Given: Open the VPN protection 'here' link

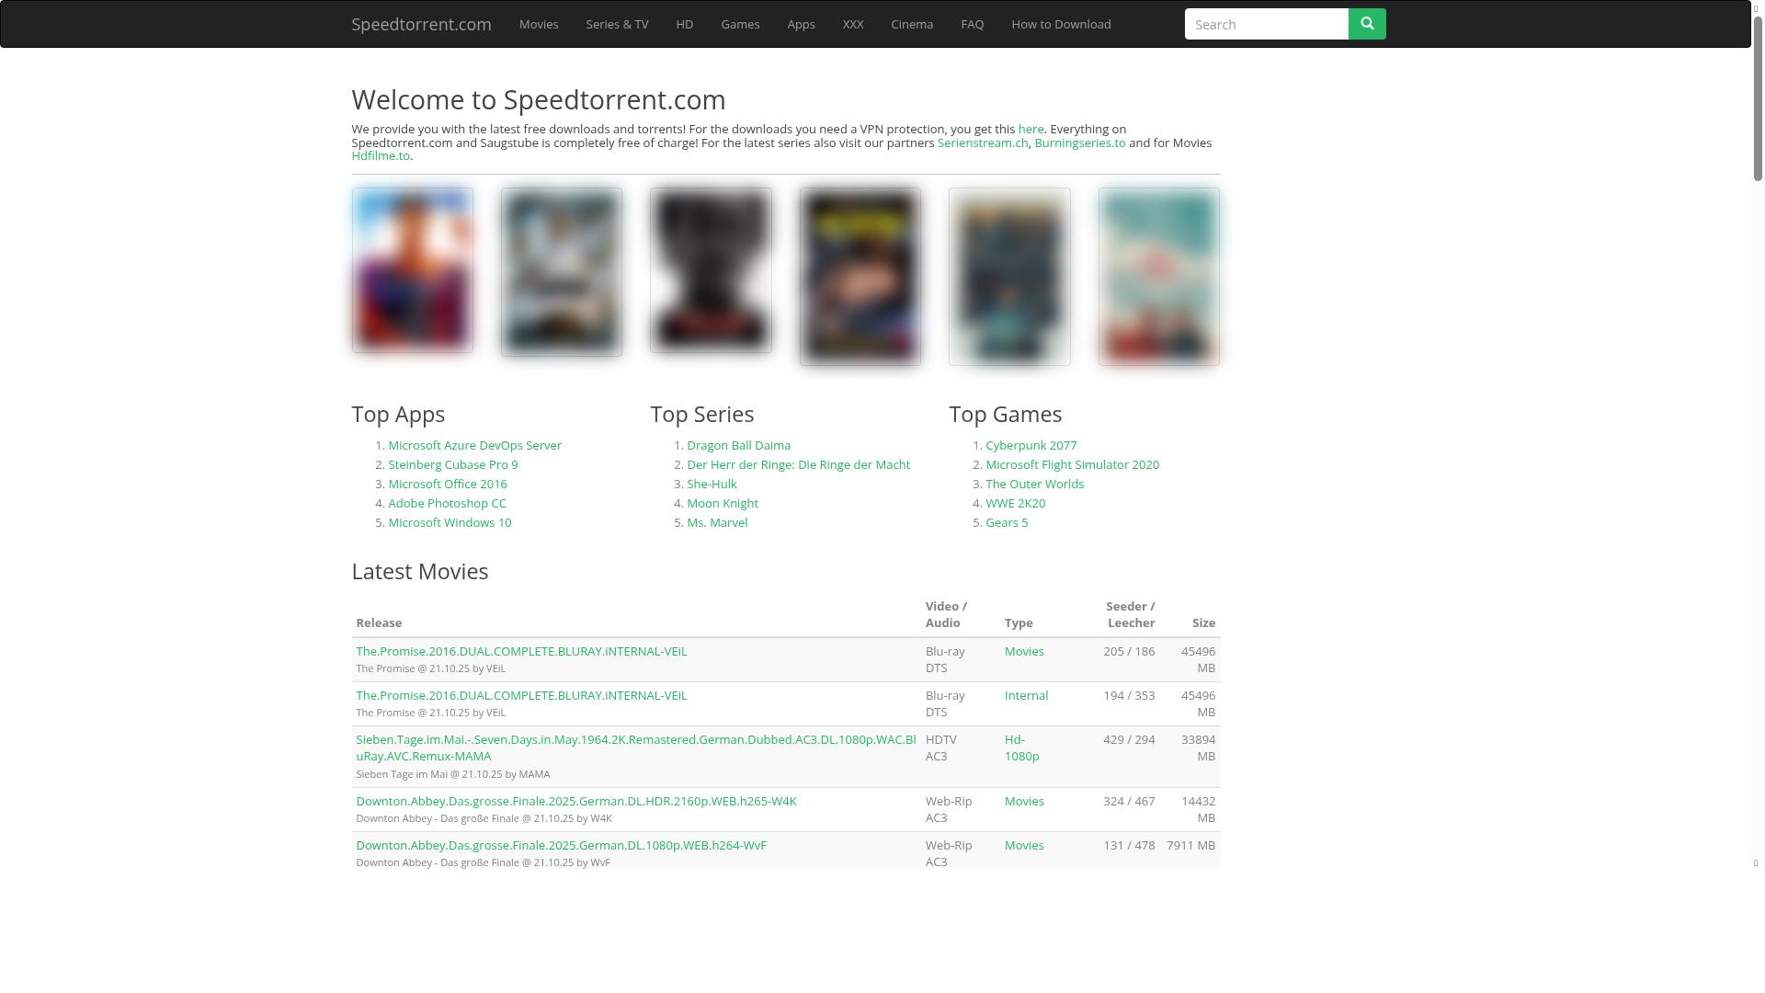Looking at the screenshot, I should coord(1031,129).
